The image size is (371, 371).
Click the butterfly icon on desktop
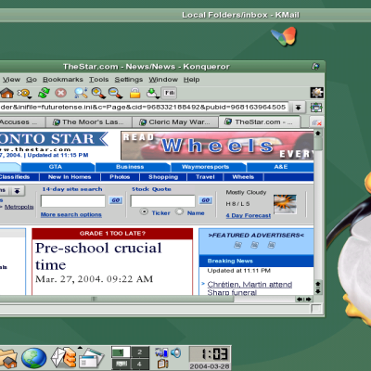284,36
